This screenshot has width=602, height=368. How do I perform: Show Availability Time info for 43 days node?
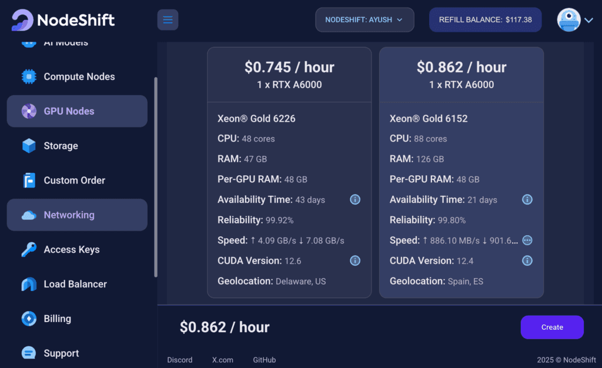click(x=355, y=199)
